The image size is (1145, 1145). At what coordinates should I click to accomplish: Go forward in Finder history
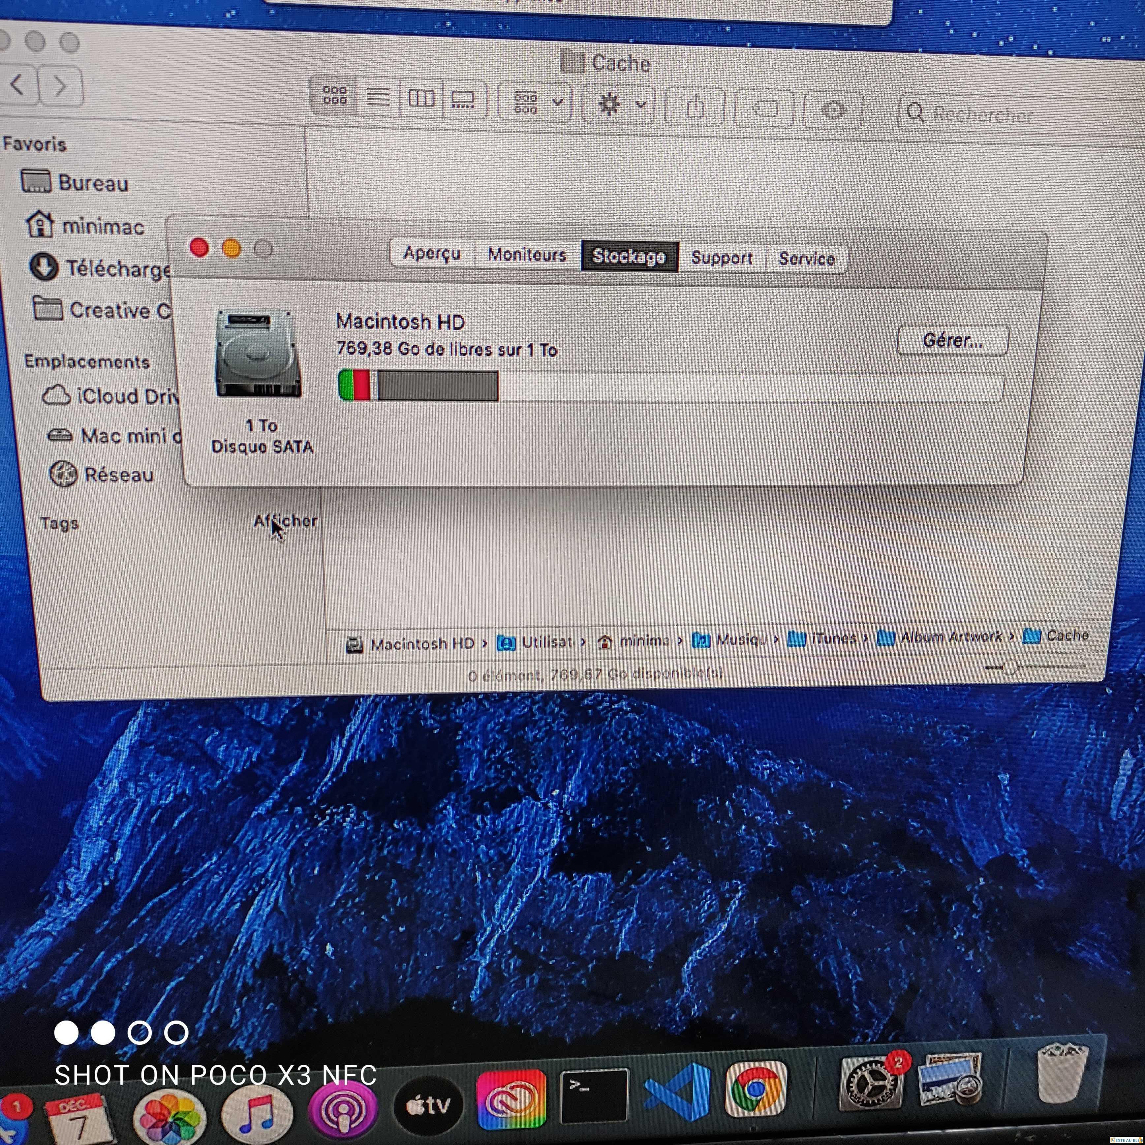[60, 86]
